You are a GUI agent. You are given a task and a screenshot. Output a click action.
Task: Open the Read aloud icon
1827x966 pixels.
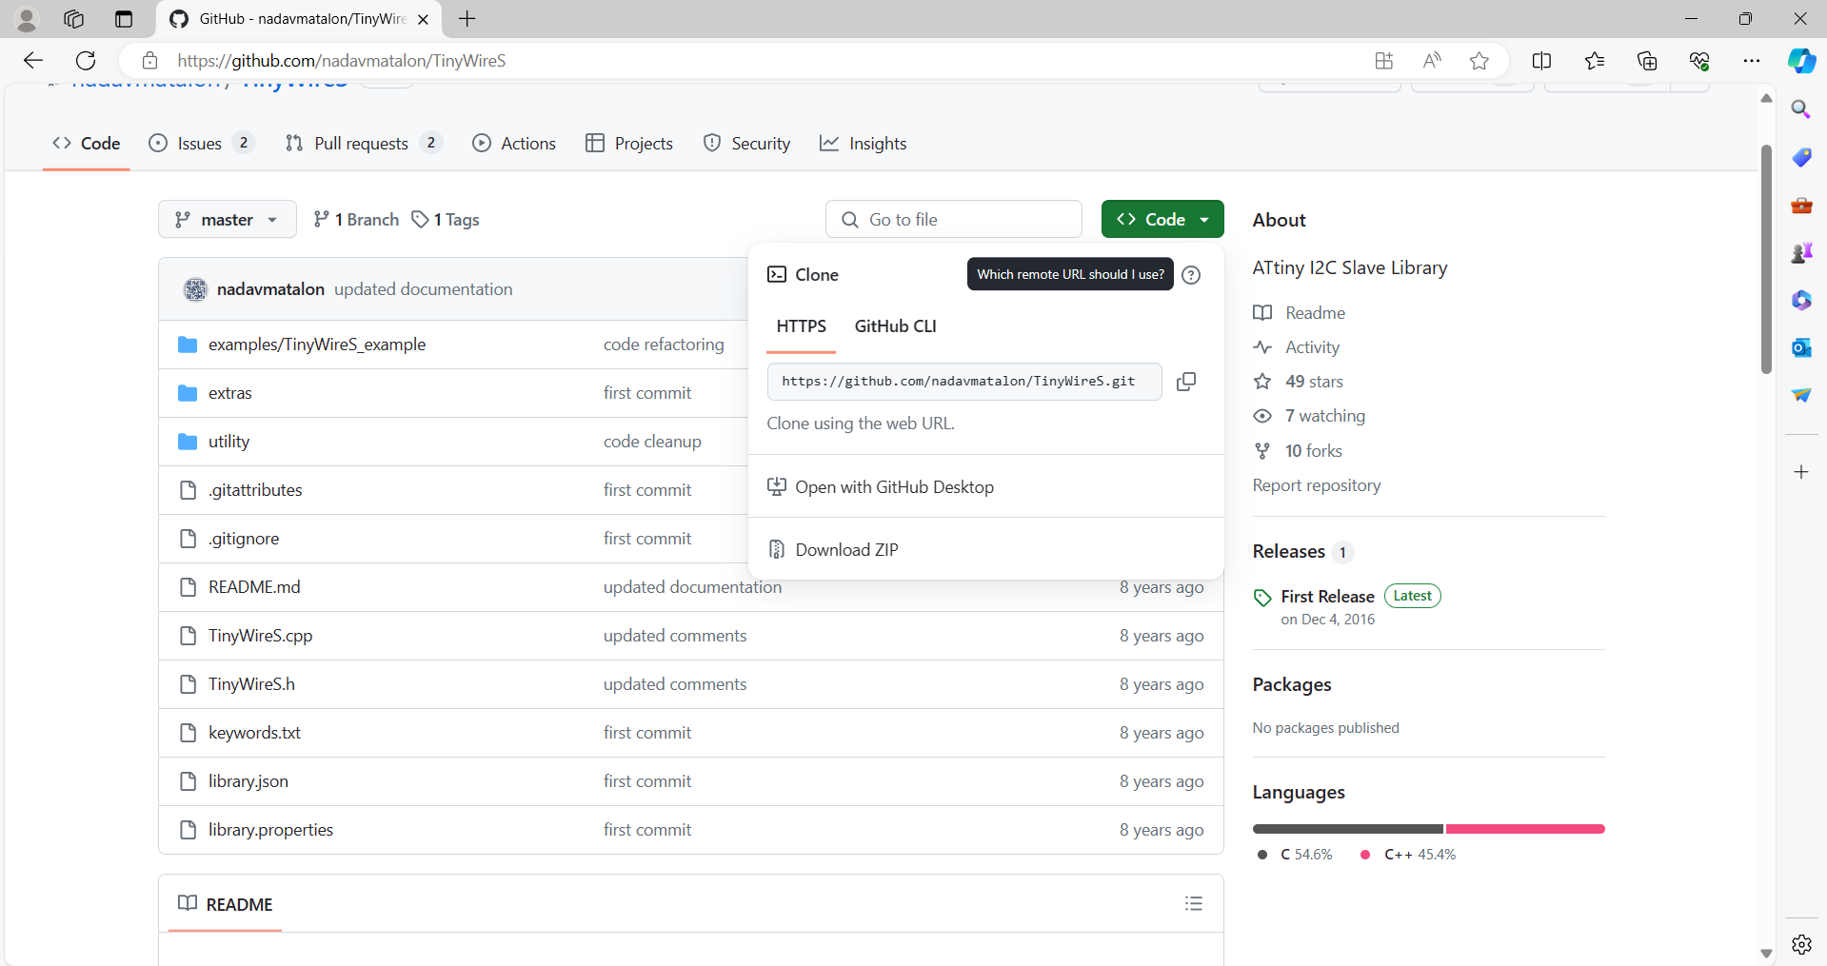(1431, 61)
